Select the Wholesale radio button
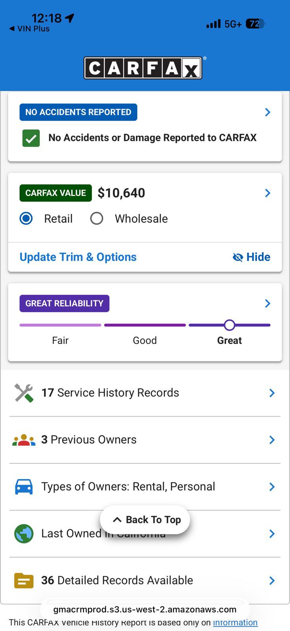 pos(97,218)
